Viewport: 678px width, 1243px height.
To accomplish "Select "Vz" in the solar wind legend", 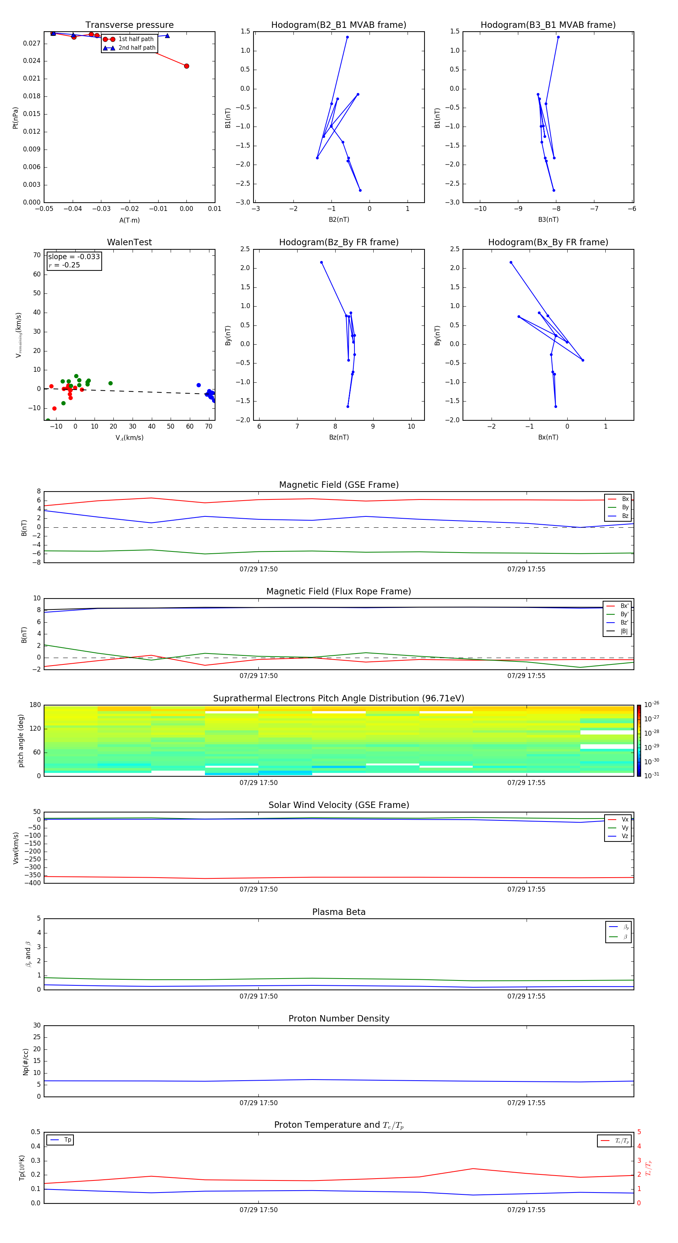I will click(618, 836).
